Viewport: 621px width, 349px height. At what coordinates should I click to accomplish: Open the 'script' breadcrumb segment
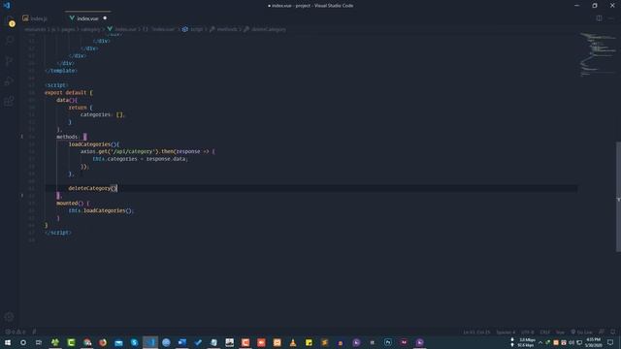pyautogui.click(x=193, y=29)
